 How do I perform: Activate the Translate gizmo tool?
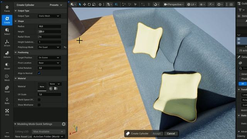tap(85, 5)
